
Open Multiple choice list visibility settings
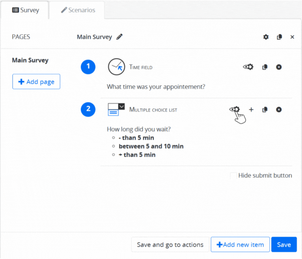pos(234,110)
